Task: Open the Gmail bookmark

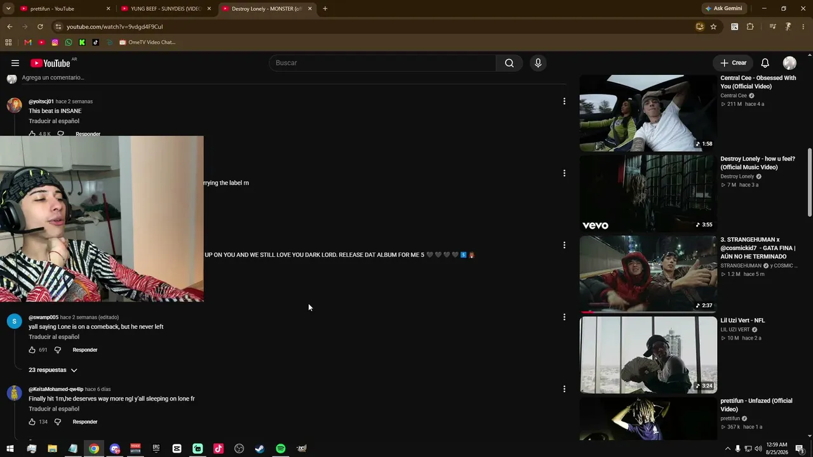Action: point(27,43)
